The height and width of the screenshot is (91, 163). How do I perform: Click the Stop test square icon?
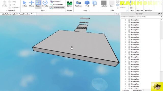[x=131, y=8]
